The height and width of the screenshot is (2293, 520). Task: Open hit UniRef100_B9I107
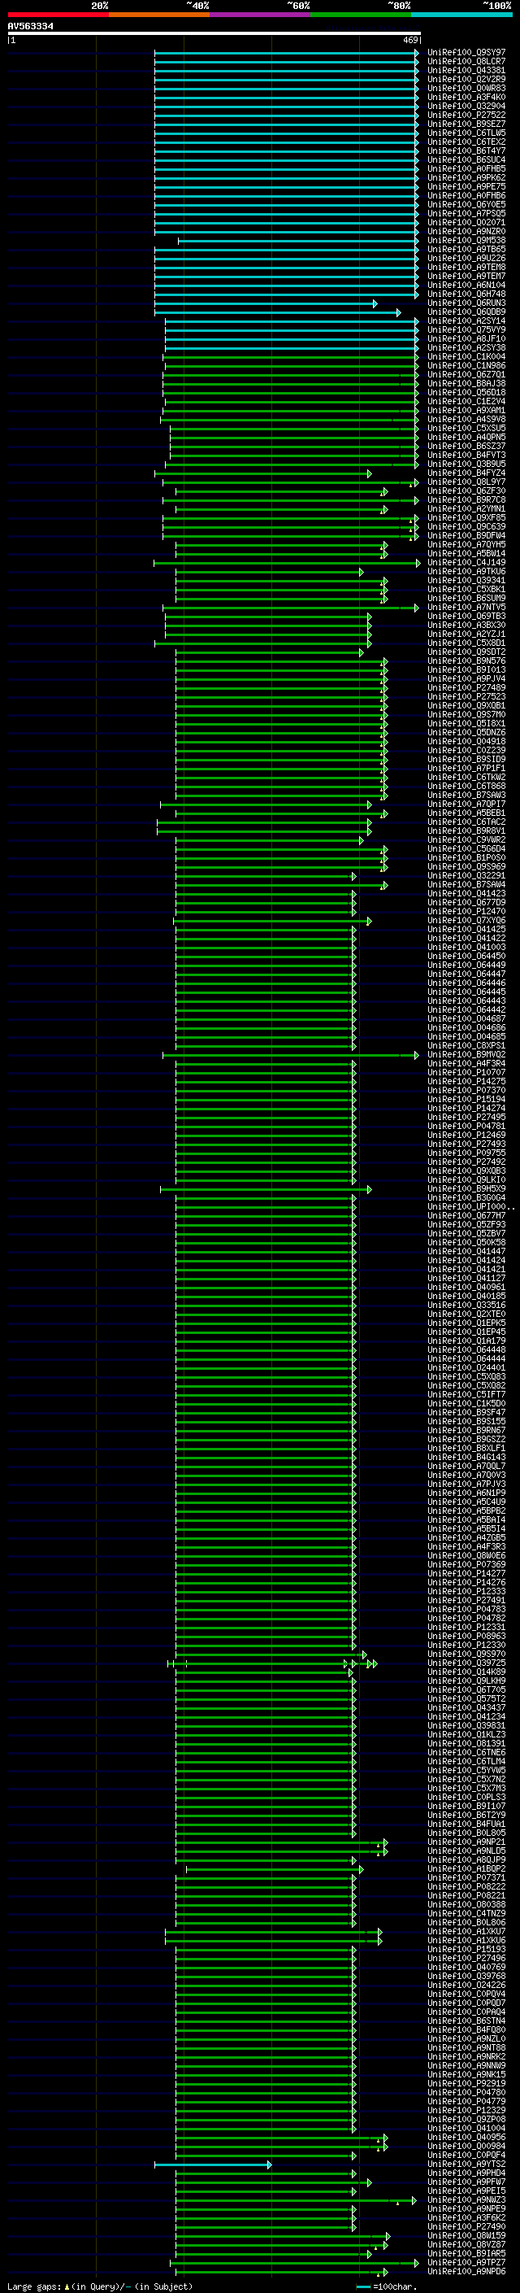(x=466, y=1806)
